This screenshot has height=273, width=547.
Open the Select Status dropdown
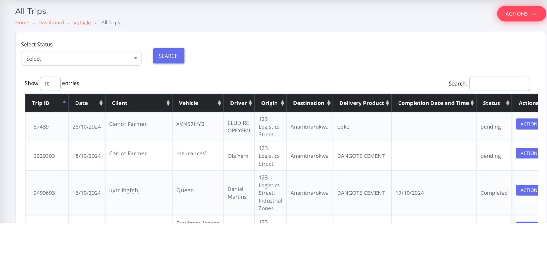click(x=81, y=58)
